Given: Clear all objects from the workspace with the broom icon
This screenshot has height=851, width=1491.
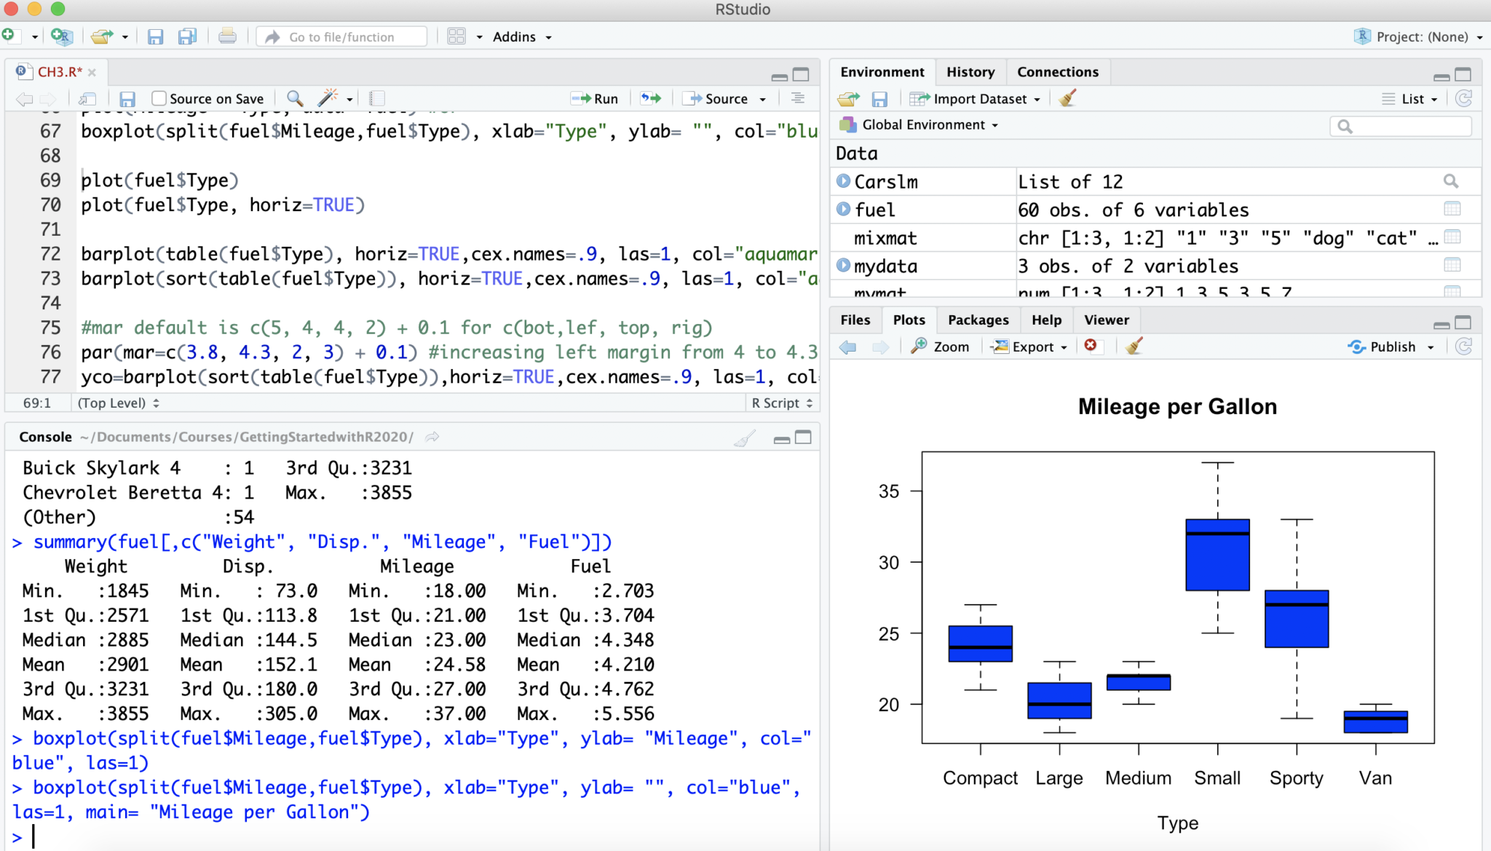Looking at the screenshot, I should 1067,98.
